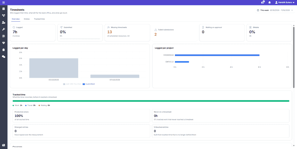Open the sliders settings icon in sidebar
The width and height of the screenshot is (297, 149).
(x=3, y=36)
